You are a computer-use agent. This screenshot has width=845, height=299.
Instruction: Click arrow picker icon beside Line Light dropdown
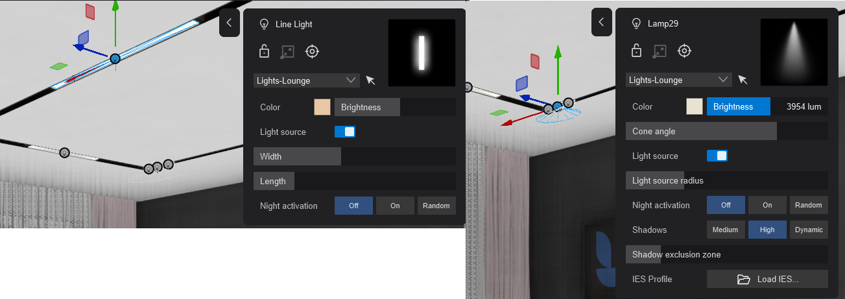point(371,80)
